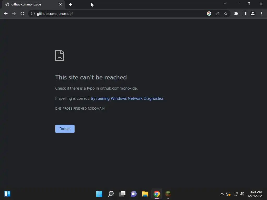267x200 pixels.
Task: Open Task View on the taskbar
Action: 122,194
